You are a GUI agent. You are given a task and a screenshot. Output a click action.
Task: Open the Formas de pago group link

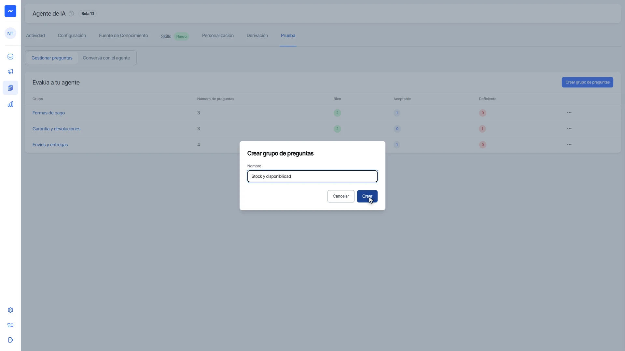coord(49,113)
